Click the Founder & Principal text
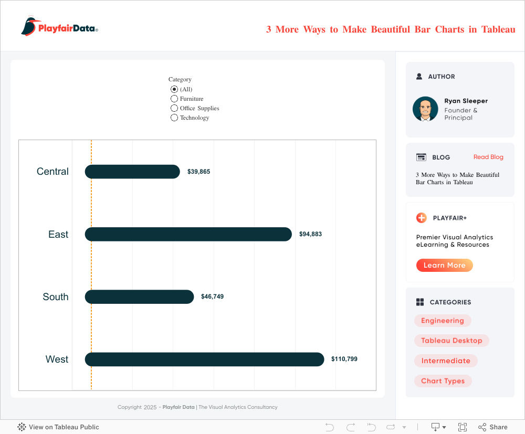525x434 pixels. [461, 114]
